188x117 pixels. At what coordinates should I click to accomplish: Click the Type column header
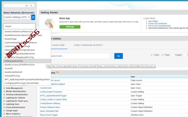(x=133, y=77)
